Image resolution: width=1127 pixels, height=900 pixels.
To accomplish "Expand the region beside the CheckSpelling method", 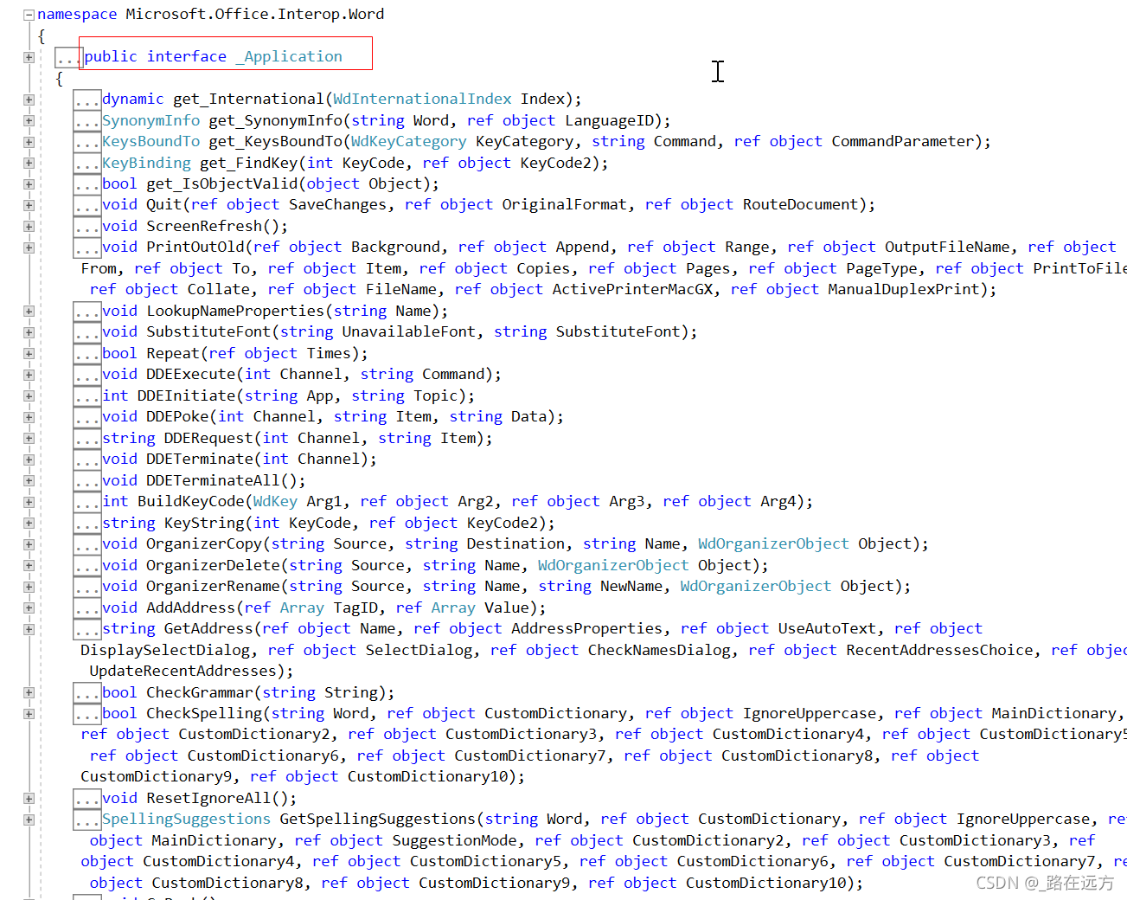I will (29, 713).
